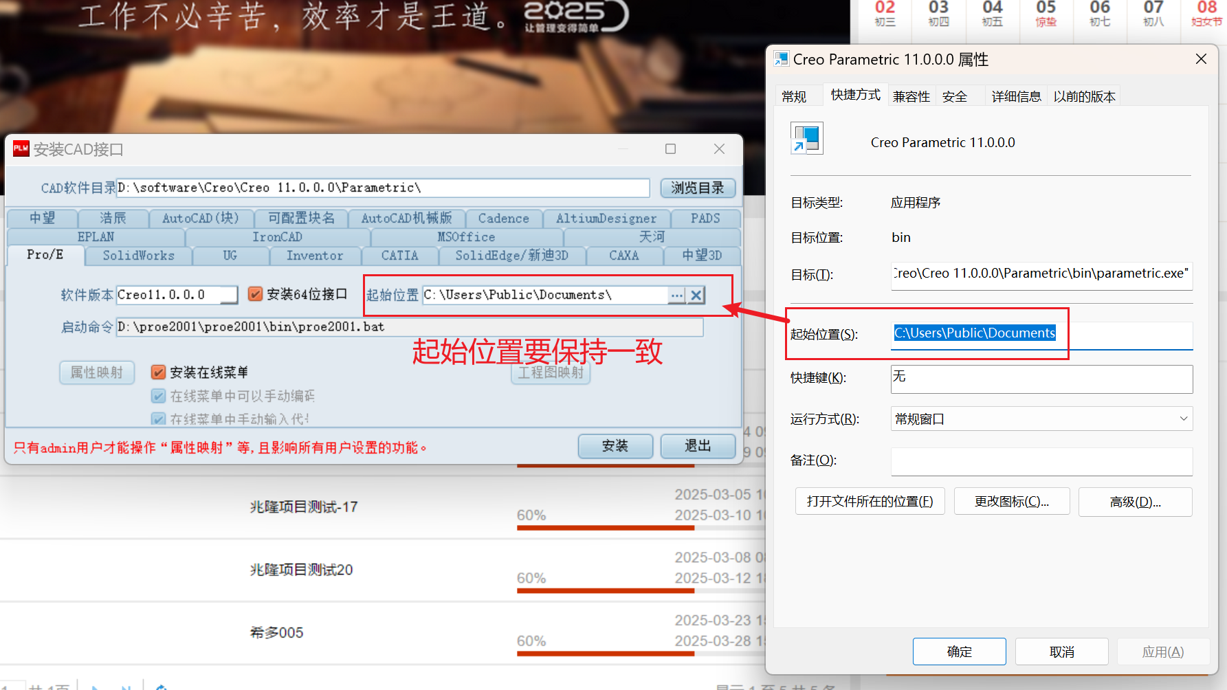This screenshot has width=1227, height=690.
Task: Click into the CAD软件目录 path field
Action: pos(383,188)
